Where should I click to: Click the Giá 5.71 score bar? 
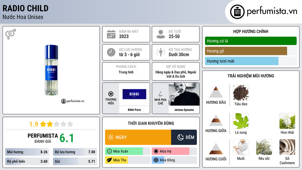pyautogui.click(x=75, y=161)
